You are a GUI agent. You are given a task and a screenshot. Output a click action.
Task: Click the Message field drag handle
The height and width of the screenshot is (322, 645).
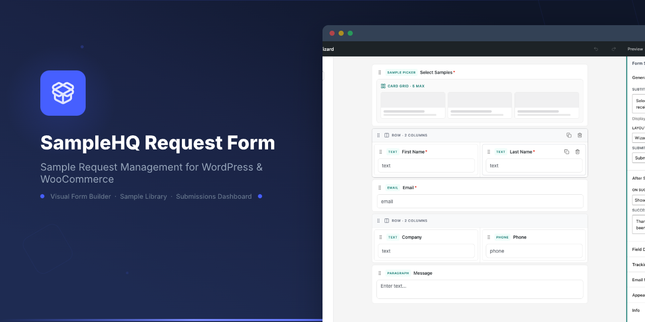pyautogui.click(x=380, y=273)
